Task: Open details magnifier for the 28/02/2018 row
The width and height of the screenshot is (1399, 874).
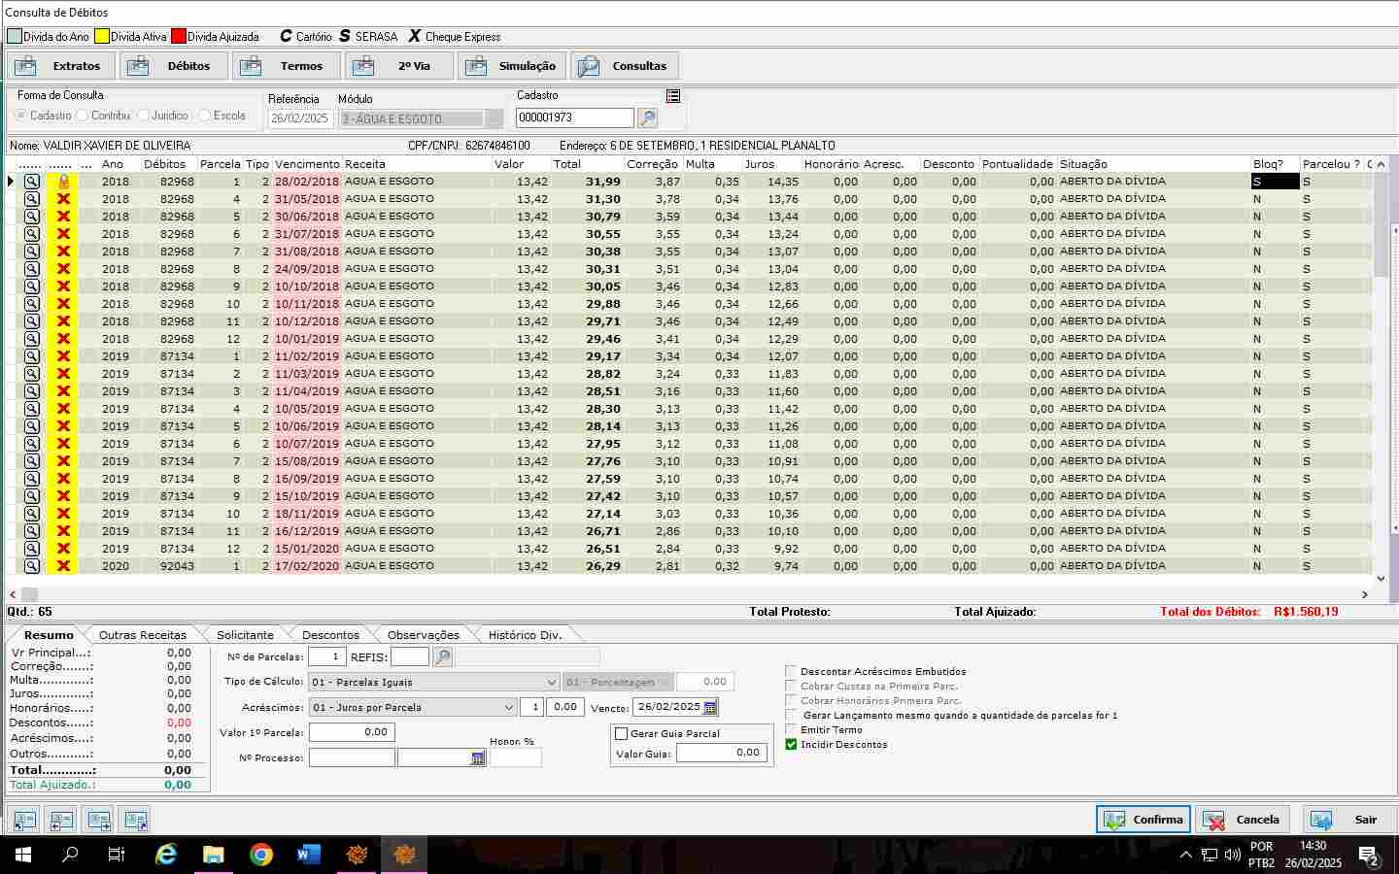Action: click(32, 182)
